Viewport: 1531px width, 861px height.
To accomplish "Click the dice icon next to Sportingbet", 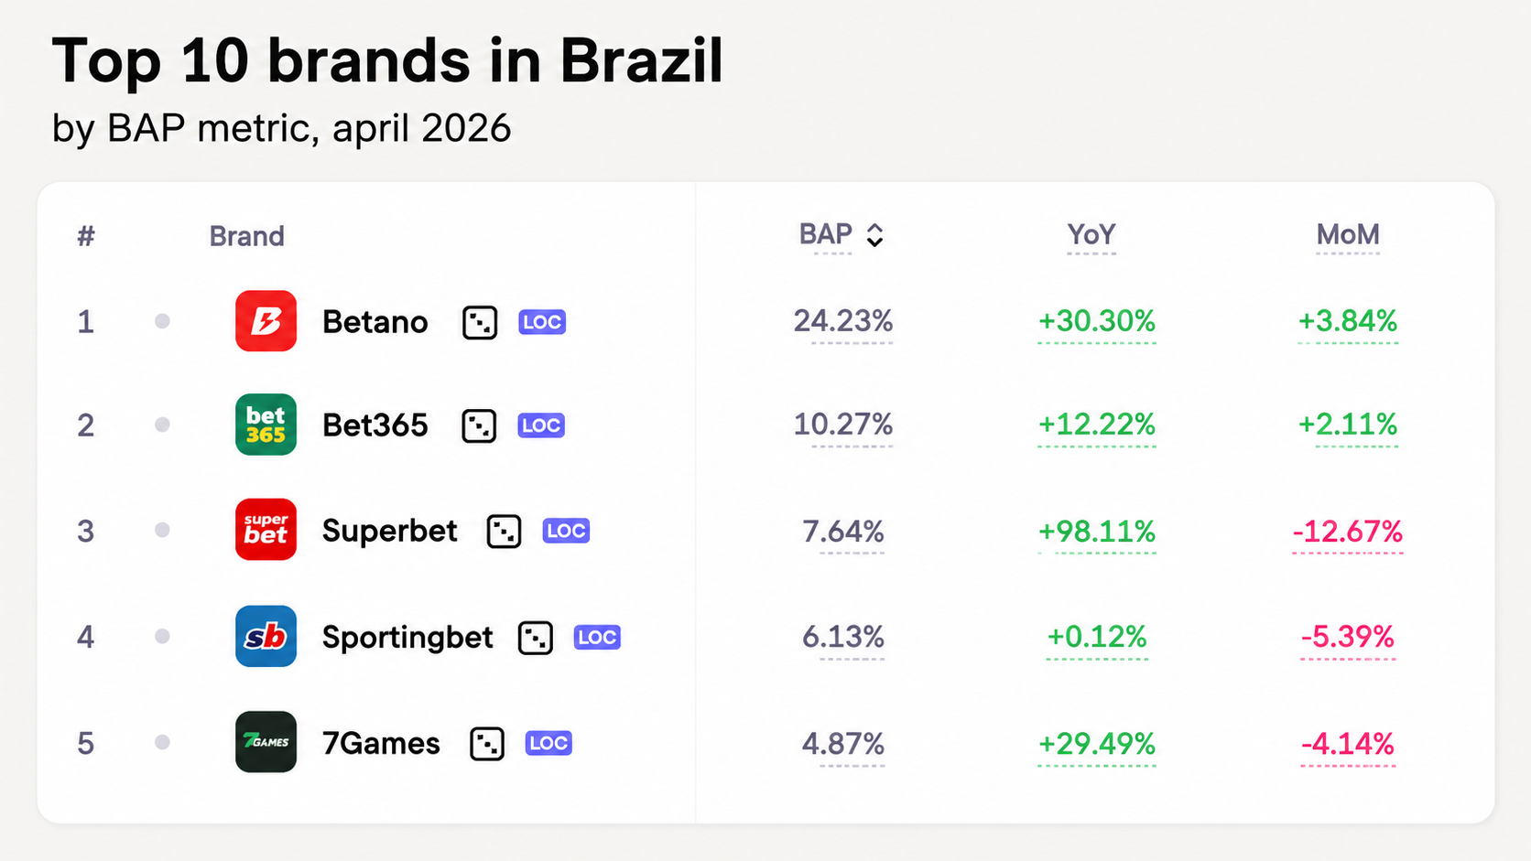I will point(536,638).
